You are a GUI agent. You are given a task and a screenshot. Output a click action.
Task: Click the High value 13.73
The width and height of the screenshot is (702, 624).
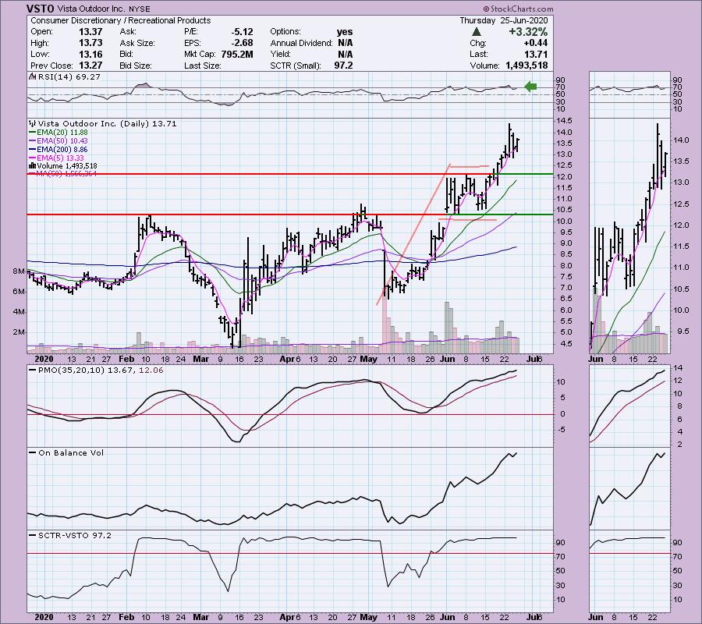90,43
